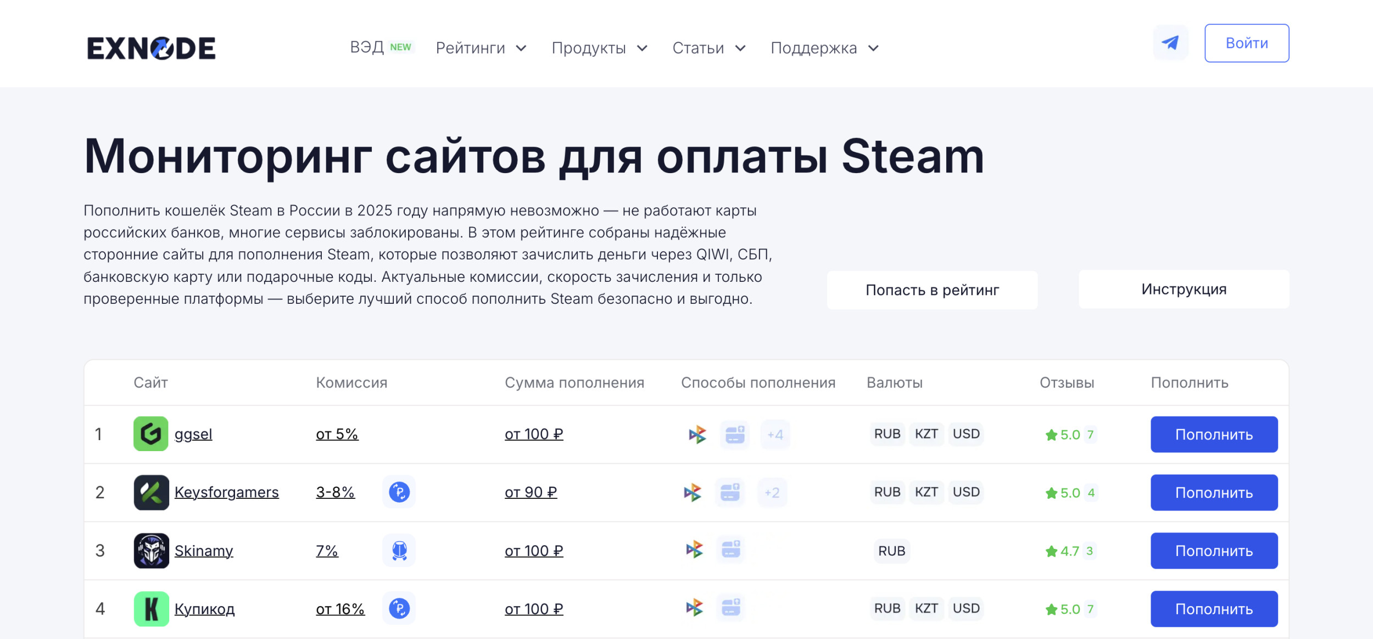Image resolution: width=1373 pixels, height=639 pixels.
Task: Click the EXNODE logo
Action: (151, 48)
